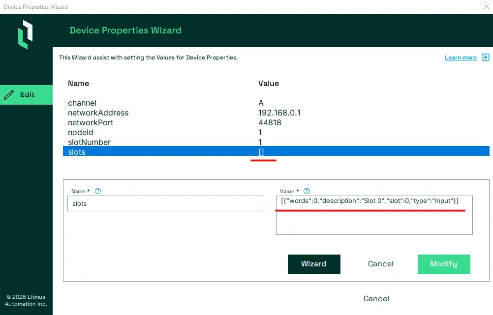Select the highlighted slots property row
Viewport: 493px width, 315px height.
[x=276, y=151]
